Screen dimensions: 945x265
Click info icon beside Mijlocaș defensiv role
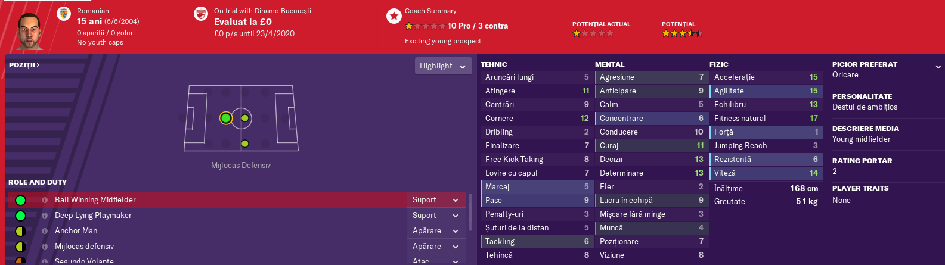pyautogui.click(x=45, y=247)
